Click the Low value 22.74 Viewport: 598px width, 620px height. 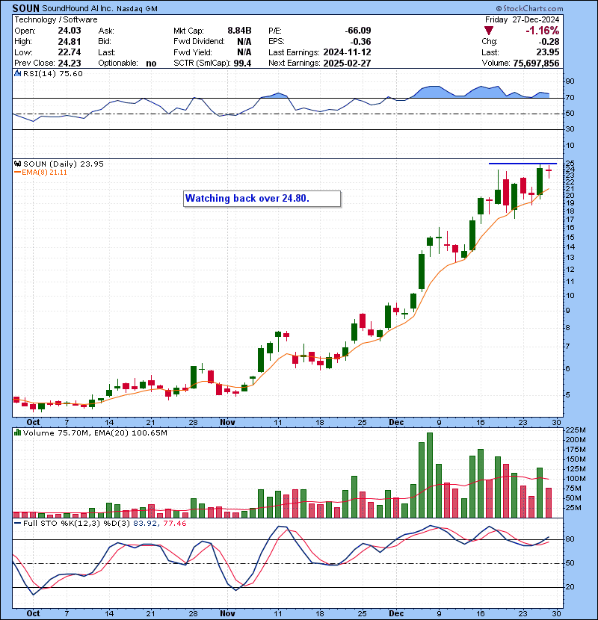pyautogui.click(x=70, y=52)
